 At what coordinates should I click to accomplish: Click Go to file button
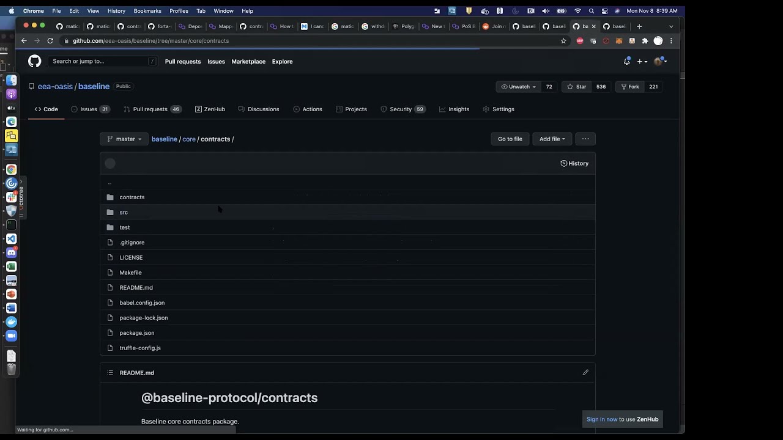point(510,139)
